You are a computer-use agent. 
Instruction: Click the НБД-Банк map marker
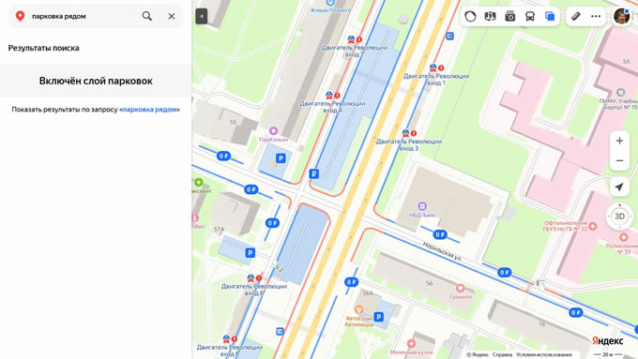click(422, 206)
